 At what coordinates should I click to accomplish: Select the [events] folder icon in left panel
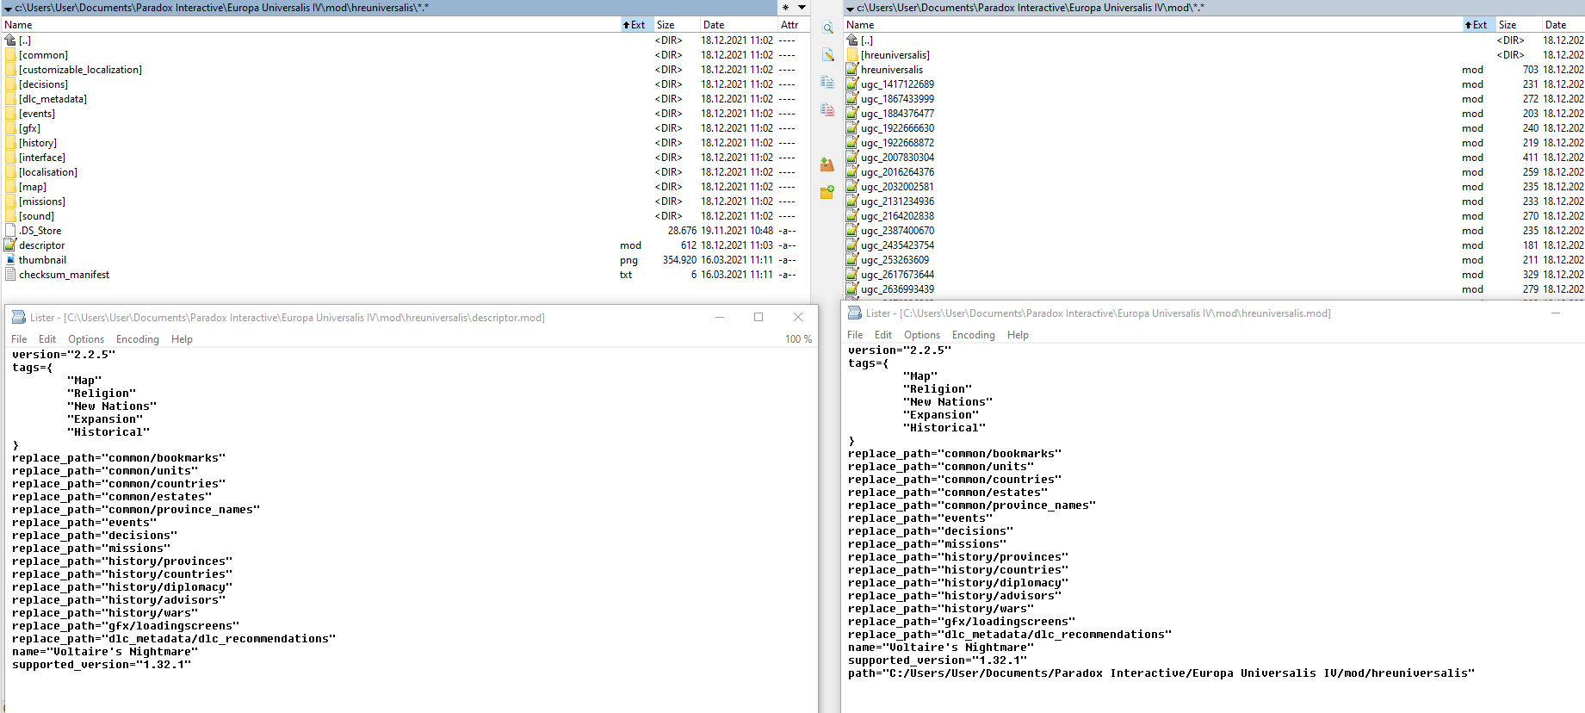pos(10,114)
